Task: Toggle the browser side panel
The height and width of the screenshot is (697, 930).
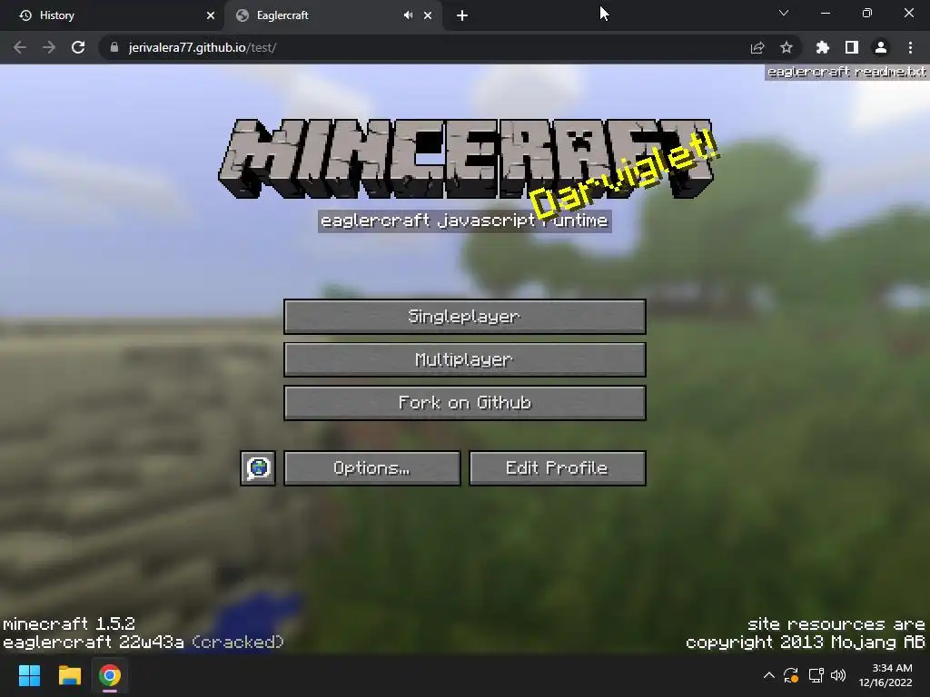Action: (x=852, y=47)
